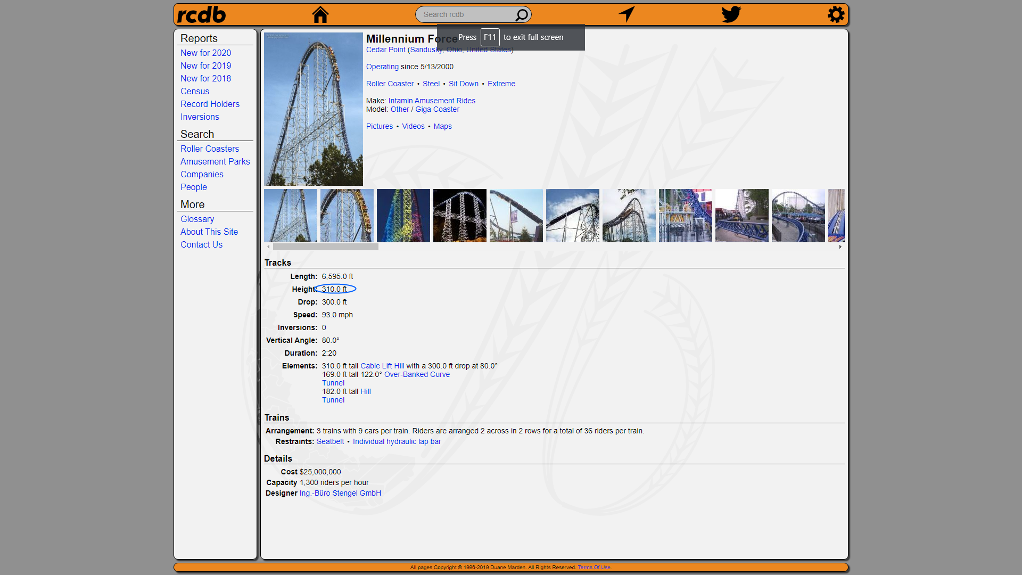Click the main Millennium Force photo
This screenshot has width=1022, height=575.
[314, 109]
